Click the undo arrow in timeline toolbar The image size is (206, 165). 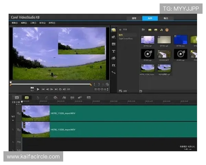[37, 98]
